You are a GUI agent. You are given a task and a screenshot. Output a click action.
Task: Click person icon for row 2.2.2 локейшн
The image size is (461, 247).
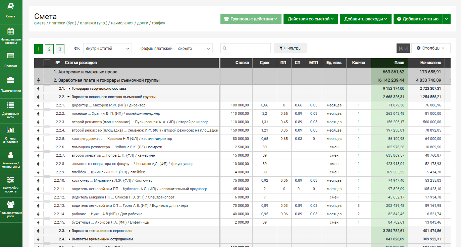(38, 114)
